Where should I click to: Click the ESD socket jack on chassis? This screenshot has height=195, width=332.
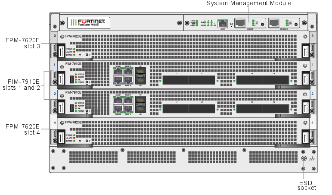coord(304,158)
